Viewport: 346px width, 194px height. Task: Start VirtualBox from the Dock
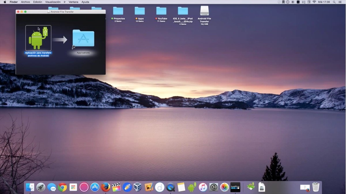click(138, 187)
